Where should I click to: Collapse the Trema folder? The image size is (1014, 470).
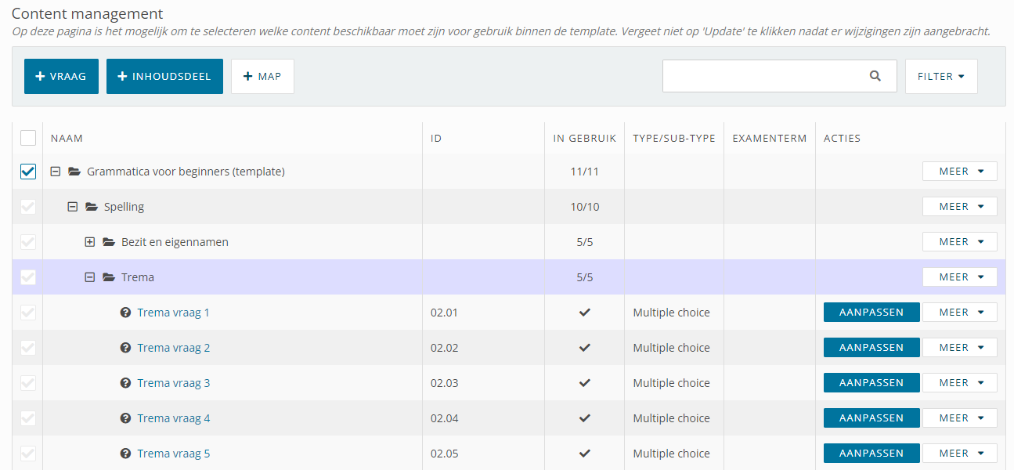tap(89, 277)
